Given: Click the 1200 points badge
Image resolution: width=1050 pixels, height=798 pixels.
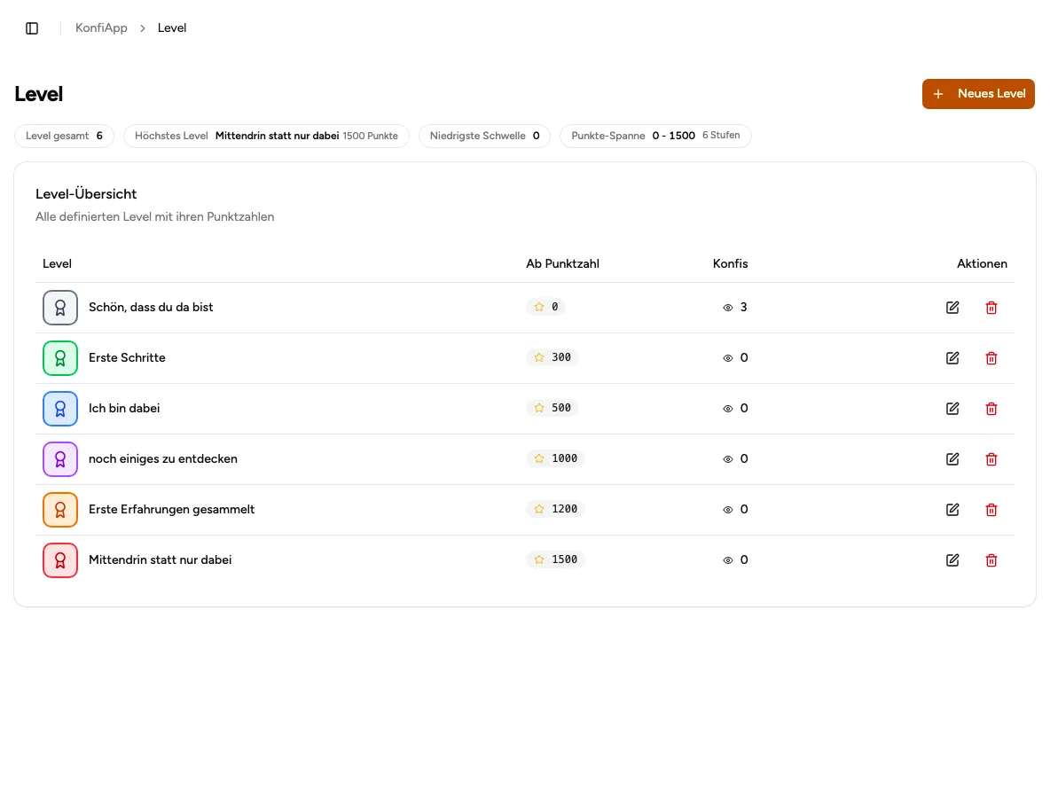Looking at the screenshot, I should 556,509.
